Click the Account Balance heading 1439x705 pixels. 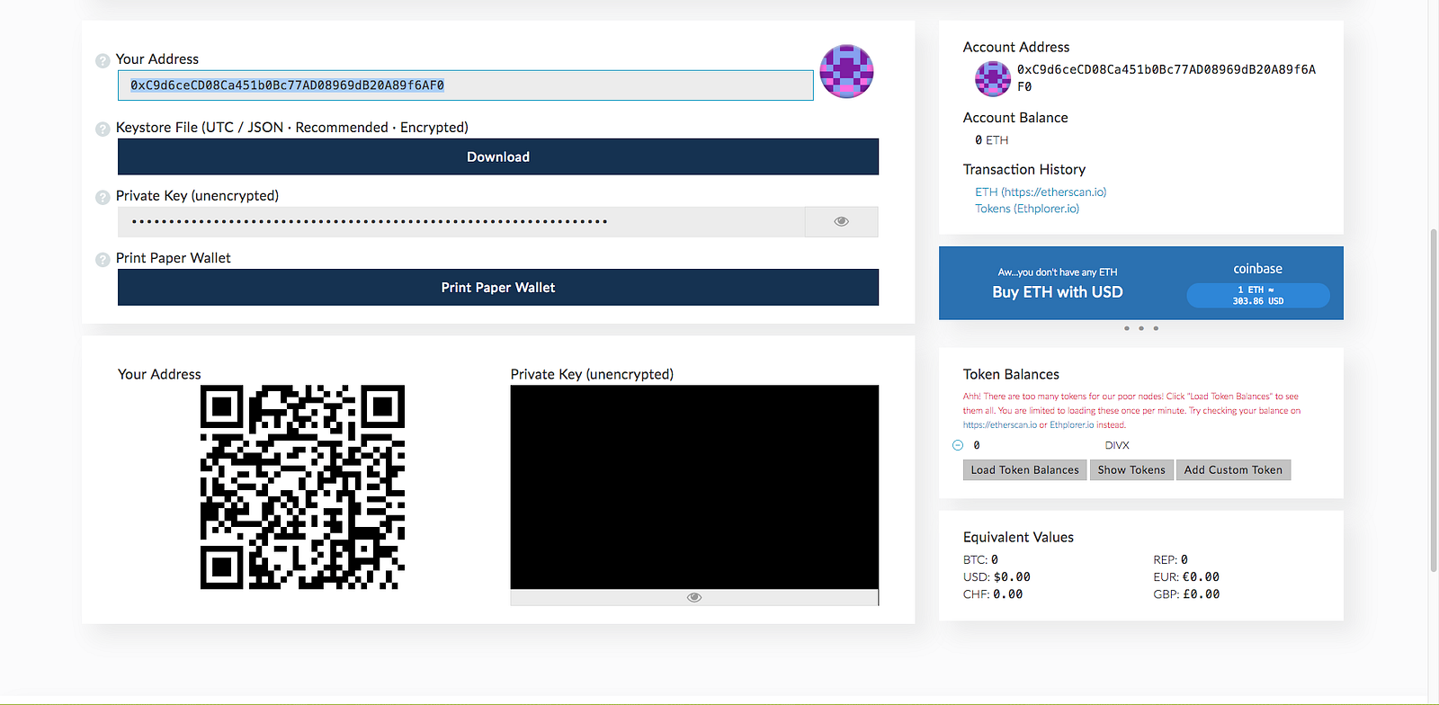point(1015,118)
